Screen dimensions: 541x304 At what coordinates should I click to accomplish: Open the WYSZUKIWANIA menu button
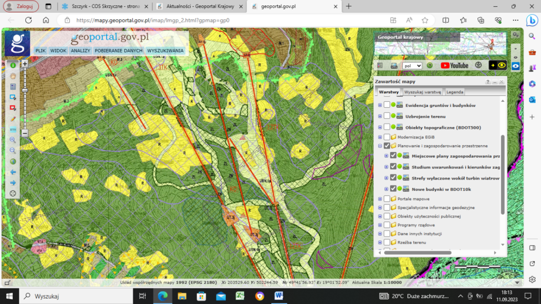165,51
